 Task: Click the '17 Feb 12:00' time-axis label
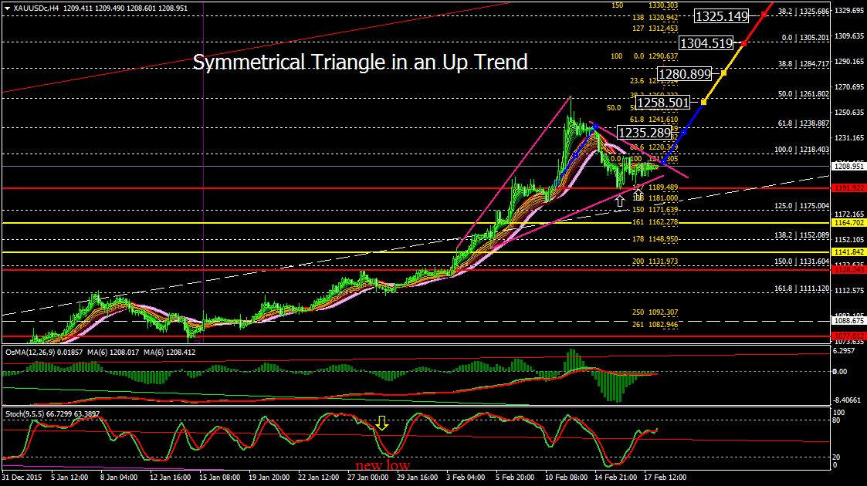coord(665,478)
